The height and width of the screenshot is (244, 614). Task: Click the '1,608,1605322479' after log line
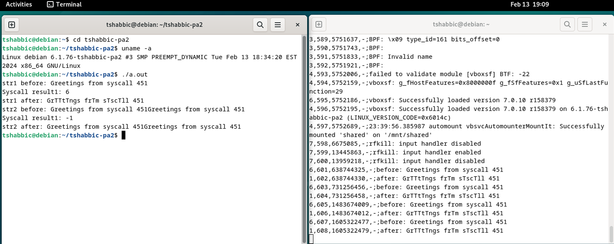[406, 230]
